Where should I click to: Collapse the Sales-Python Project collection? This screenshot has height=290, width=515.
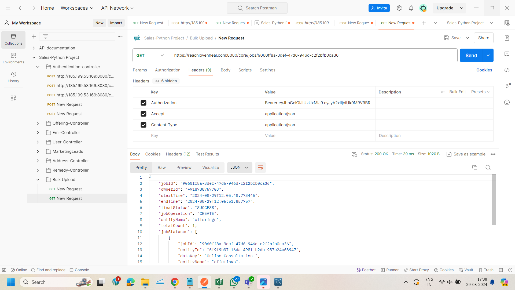click(34, 57)
